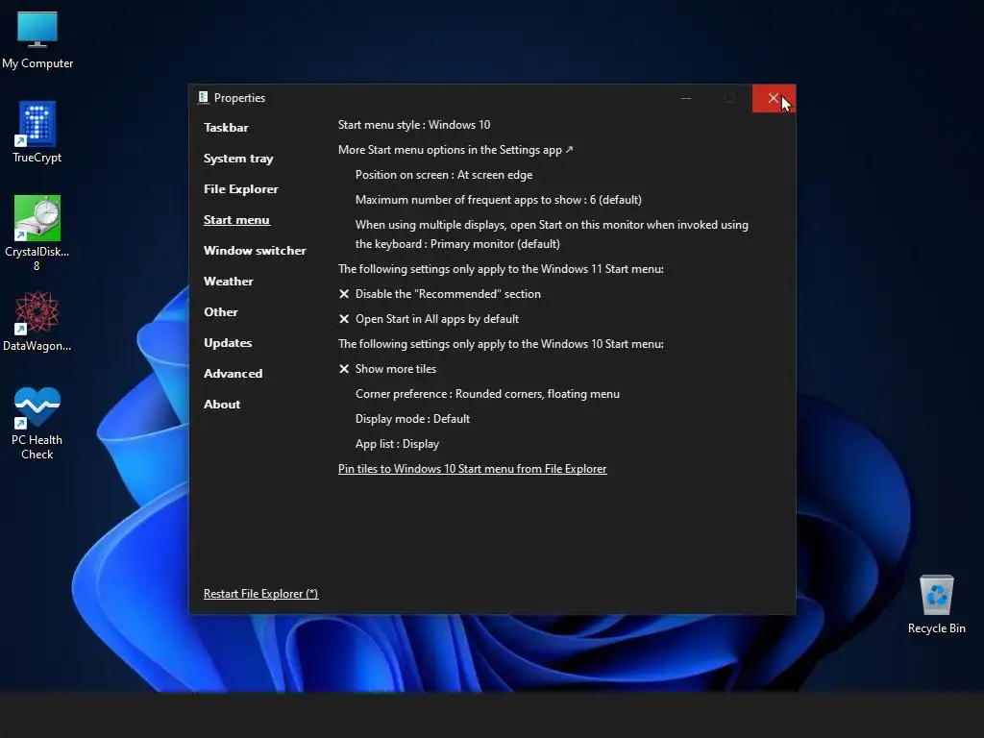Open the About section
984x738 pixels.
click(x=222, y=405)
